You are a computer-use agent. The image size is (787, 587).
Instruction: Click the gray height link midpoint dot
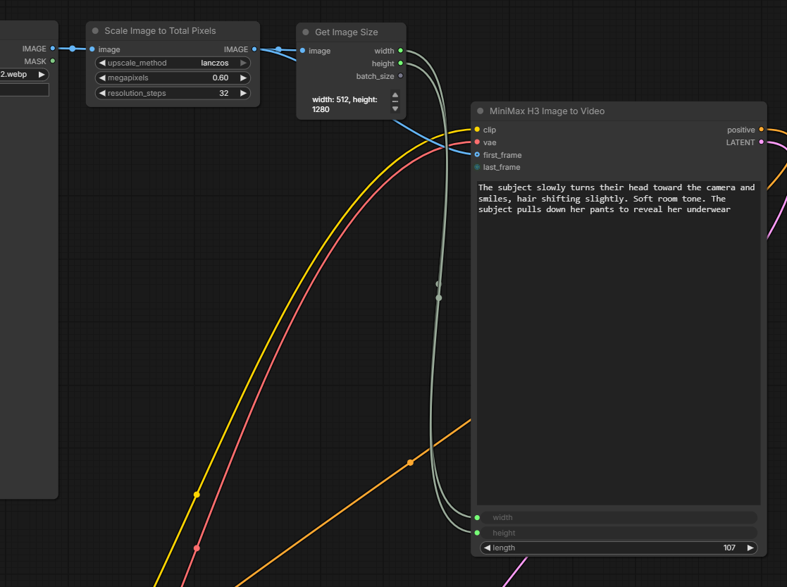click(x=439, y=298)
